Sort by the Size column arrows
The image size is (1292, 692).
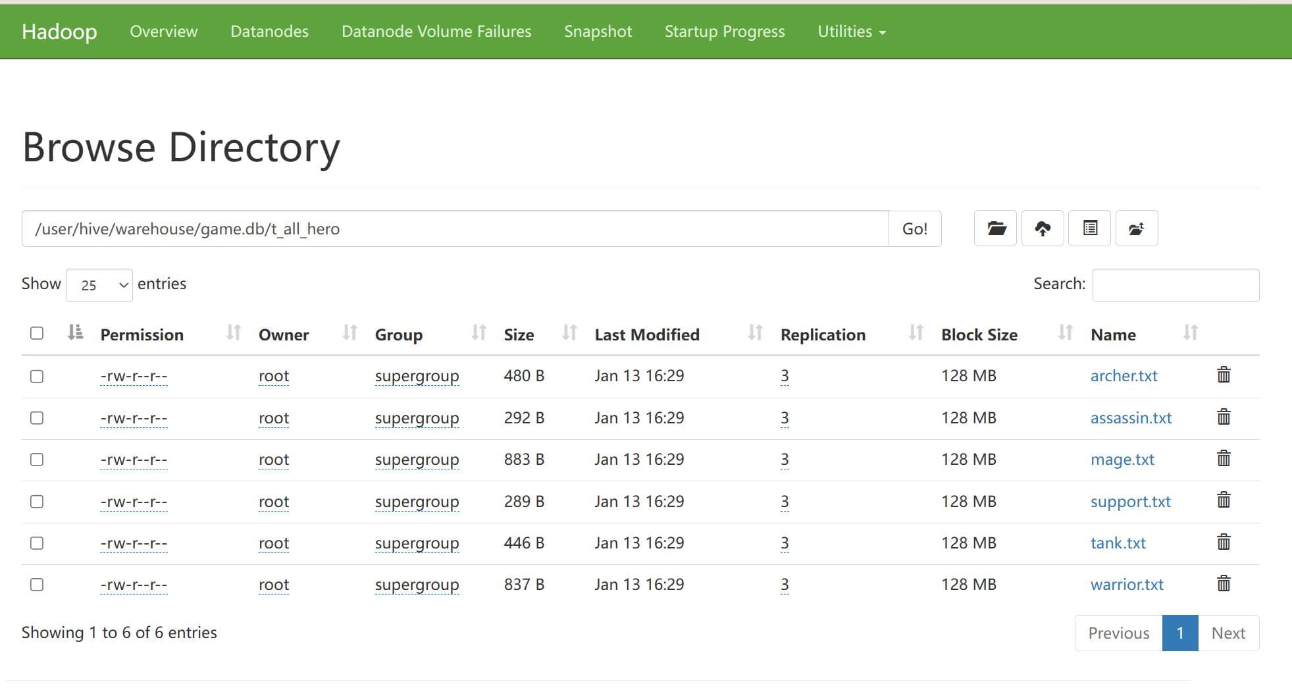tap(570, 333)
